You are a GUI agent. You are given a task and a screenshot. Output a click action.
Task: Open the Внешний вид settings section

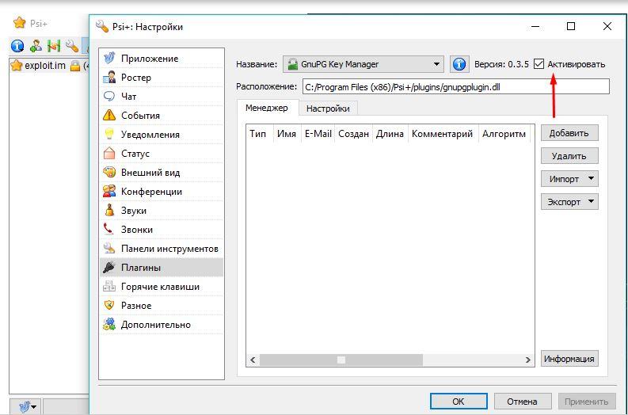point(161,173)
